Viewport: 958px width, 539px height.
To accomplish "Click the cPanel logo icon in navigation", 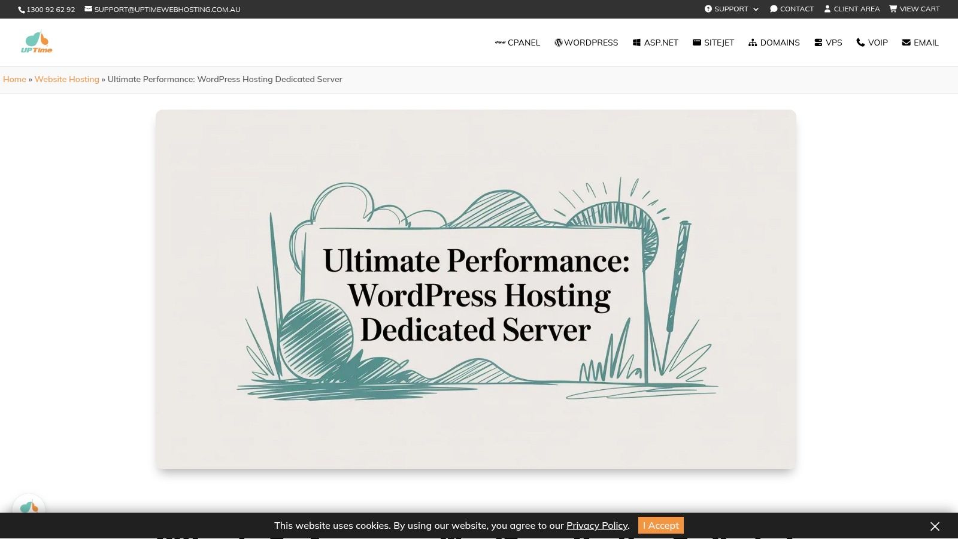I will pyautogui.click(x=500, y=43).
